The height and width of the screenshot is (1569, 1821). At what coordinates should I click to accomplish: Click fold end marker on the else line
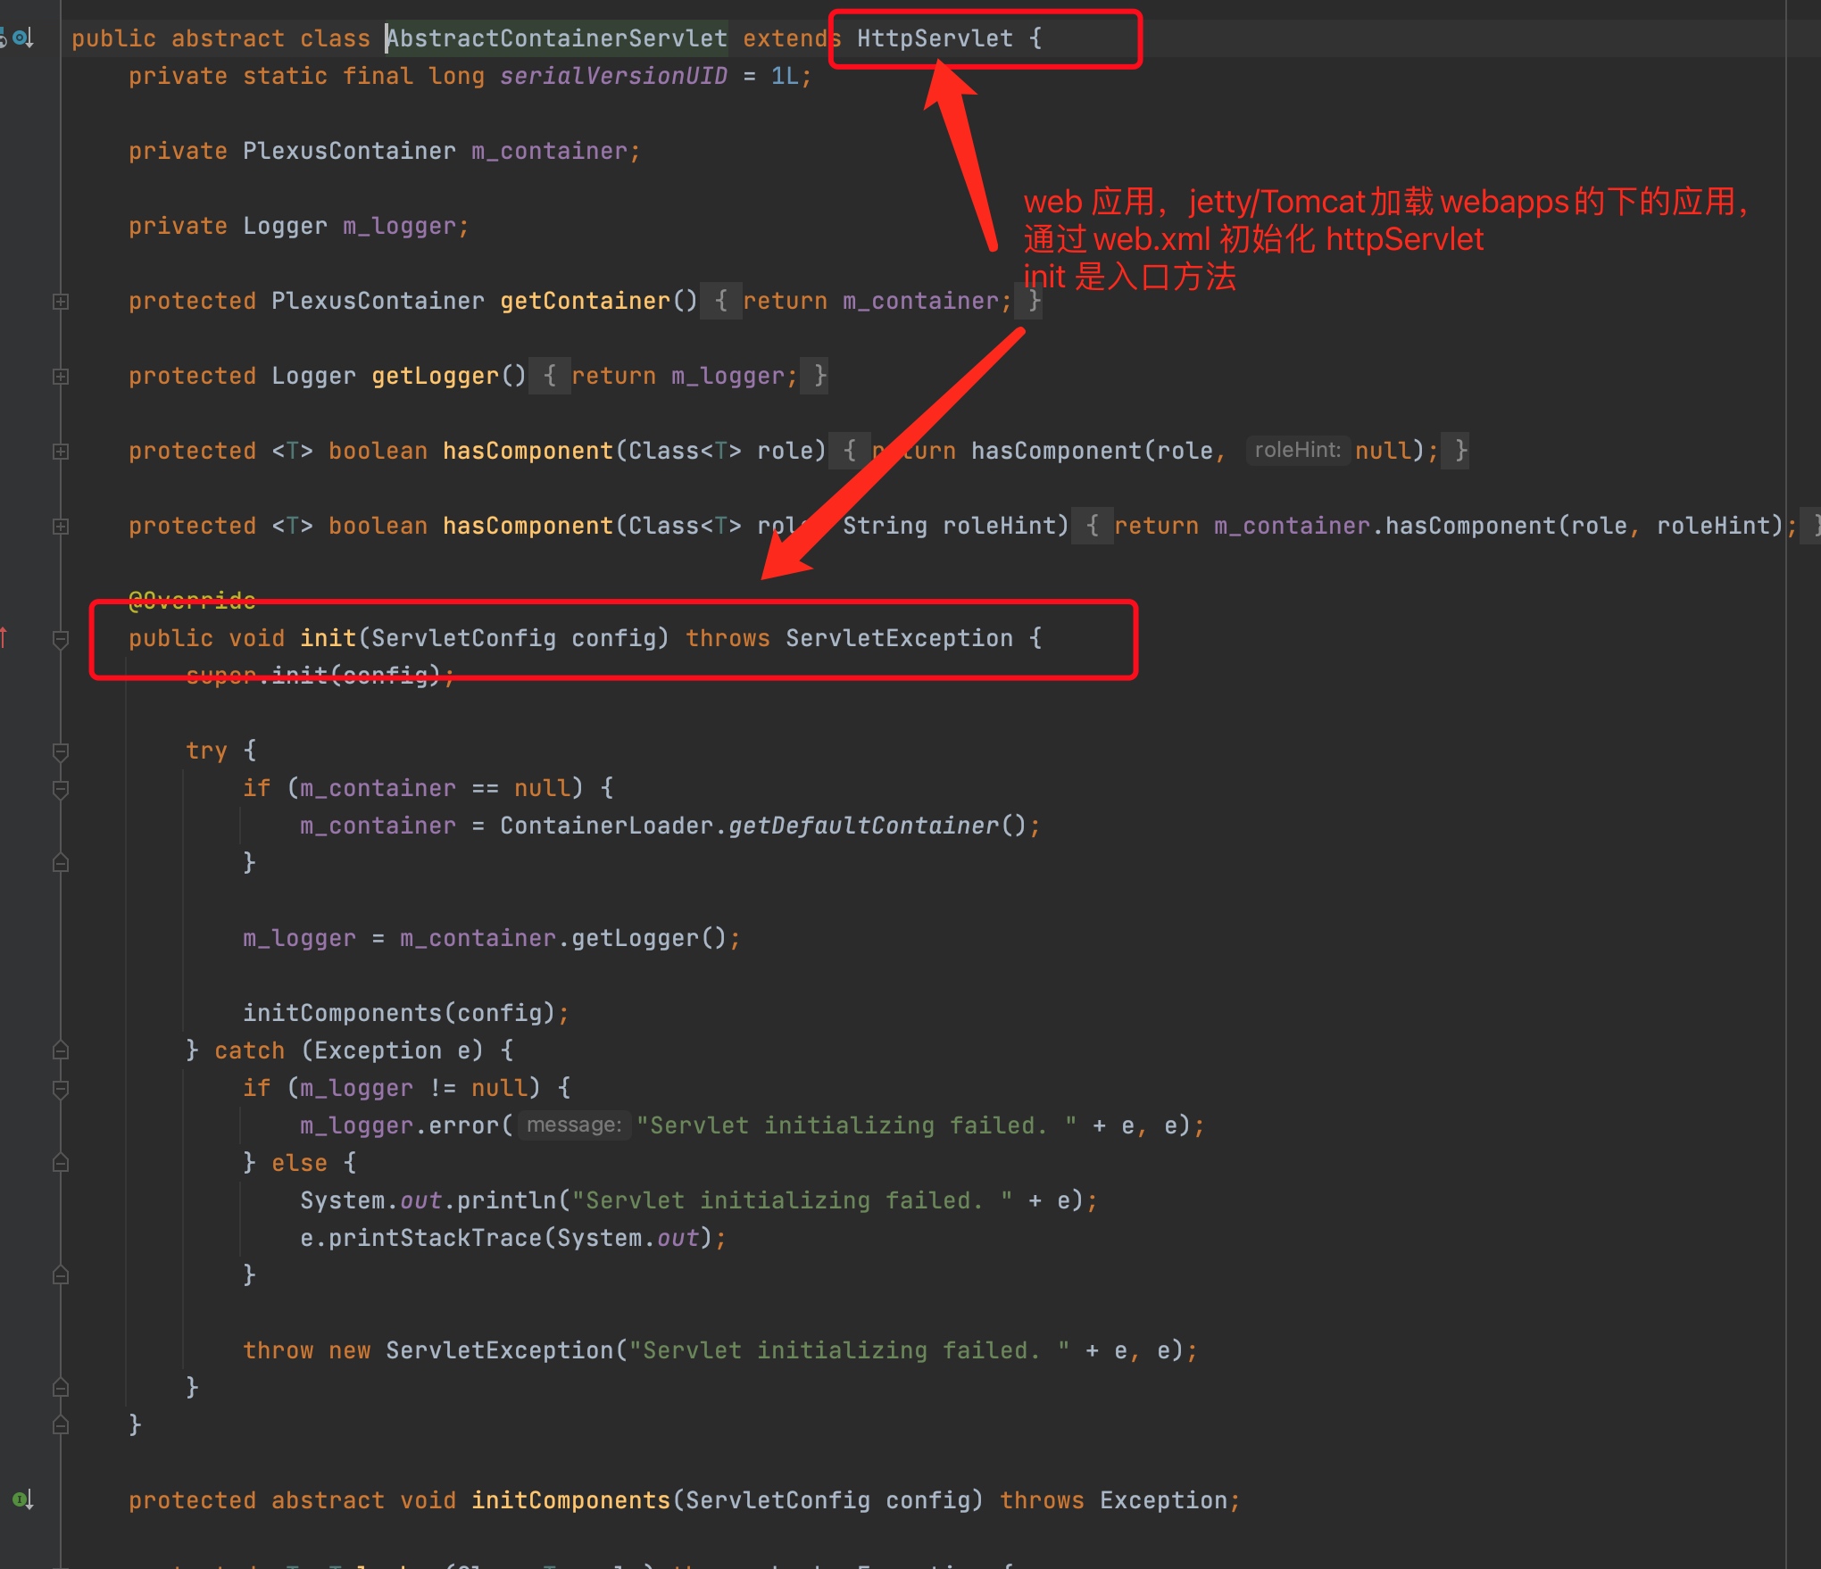[61, 1162]
